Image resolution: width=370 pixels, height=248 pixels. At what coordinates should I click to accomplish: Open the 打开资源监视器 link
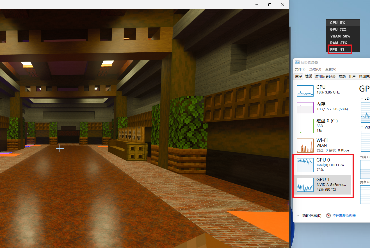(341, 216)
